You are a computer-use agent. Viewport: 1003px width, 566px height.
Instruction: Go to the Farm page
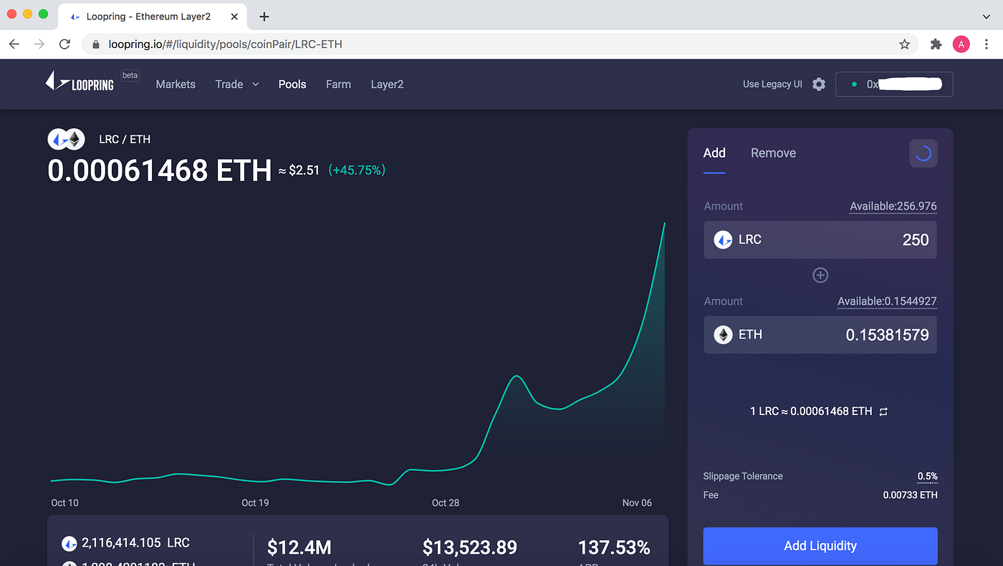pos(338,84)
